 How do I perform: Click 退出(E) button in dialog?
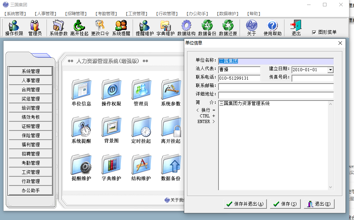tap(319, 204)
